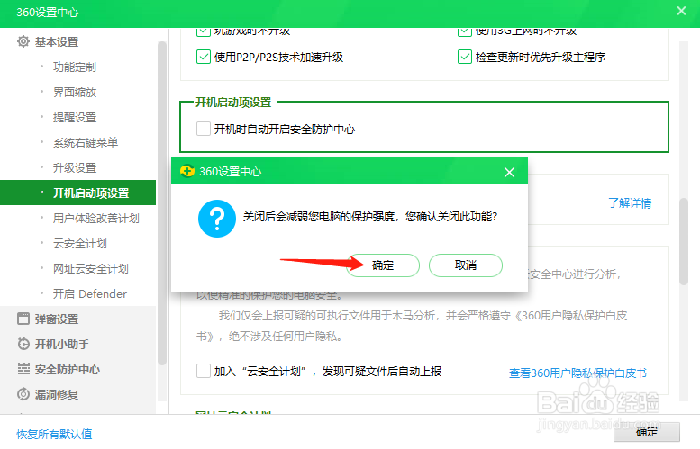Expand the 开机小助手 category
Image resolution: width=700 pixels, height=449 pixels.
[x=62, y=345]
